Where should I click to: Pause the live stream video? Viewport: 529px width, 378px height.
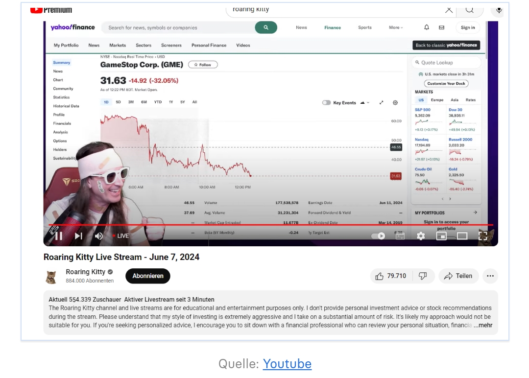click(59, 236)
